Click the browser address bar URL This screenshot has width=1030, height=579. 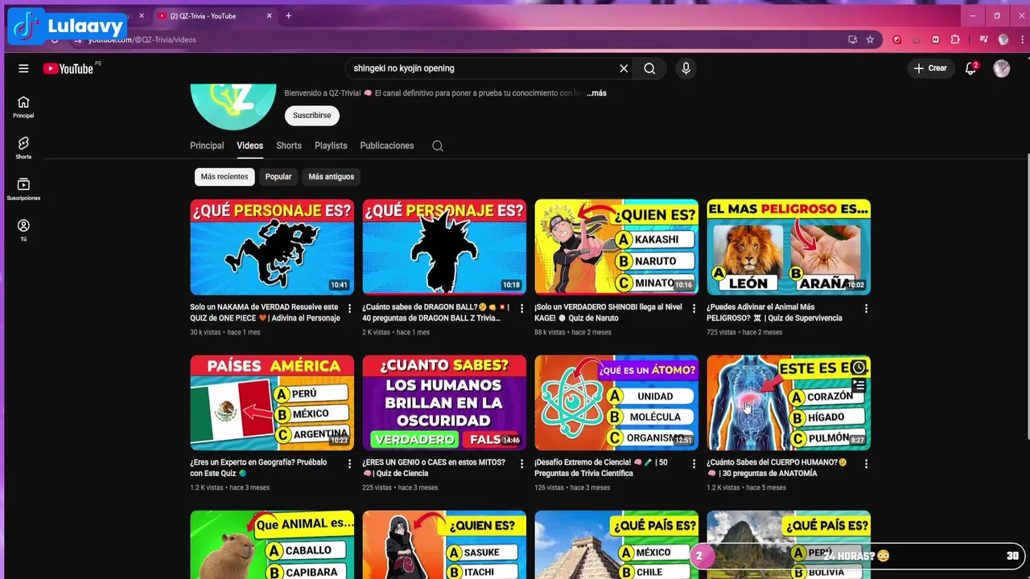click(142, 39)
